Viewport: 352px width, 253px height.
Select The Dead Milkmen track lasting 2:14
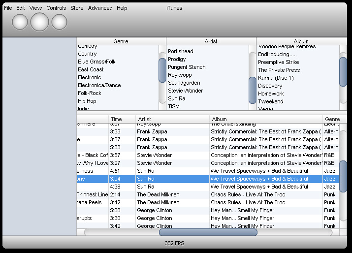208,194
